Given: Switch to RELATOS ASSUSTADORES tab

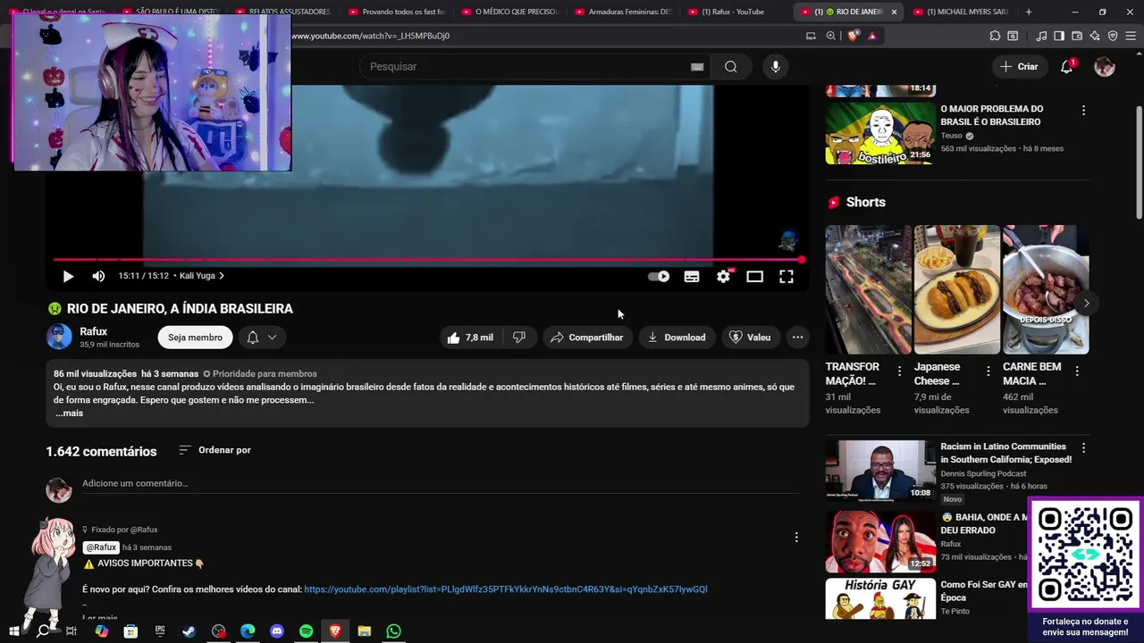Looking at the screenshot, I should pos(282,12).
